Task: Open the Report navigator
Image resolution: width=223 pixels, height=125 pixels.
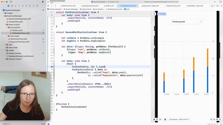Action: (37, 6)
